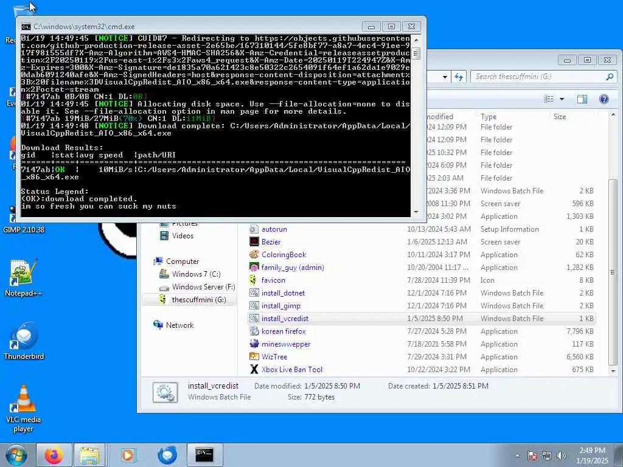Click the Explorer file list scrollbar thumb
This screenshot has width=623, height=467.
tap(613, 272)
